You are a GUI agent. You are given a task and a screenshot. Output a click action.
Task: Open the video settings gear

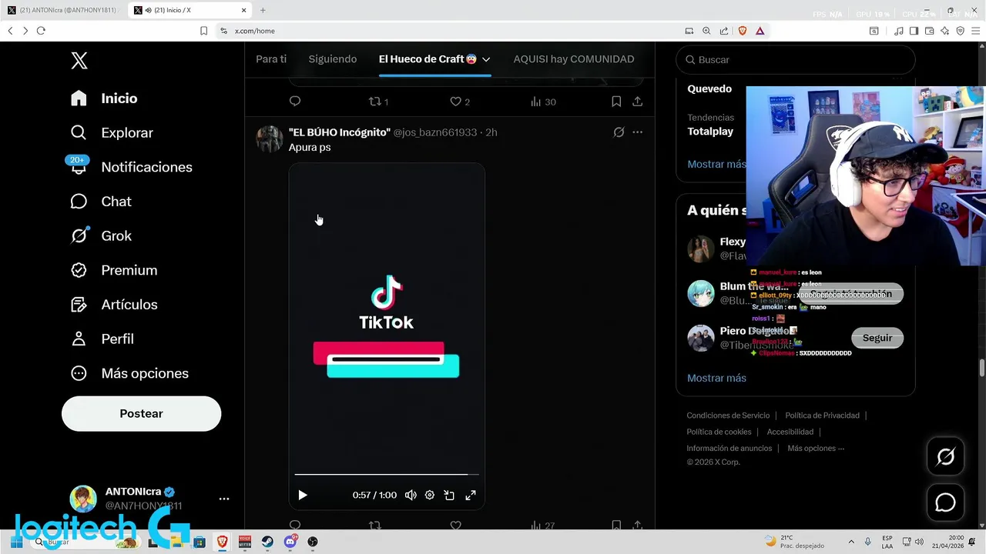tap(430, 496)
